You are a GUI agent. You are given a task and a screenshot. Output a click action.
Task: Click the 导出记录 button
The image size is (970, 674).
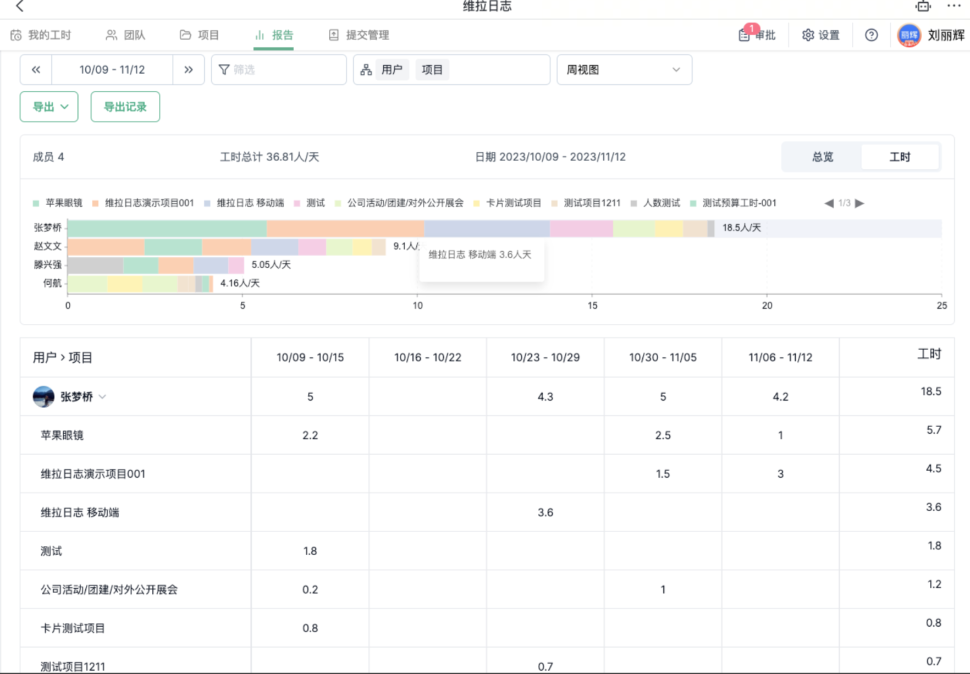click(x=125, y=107)
